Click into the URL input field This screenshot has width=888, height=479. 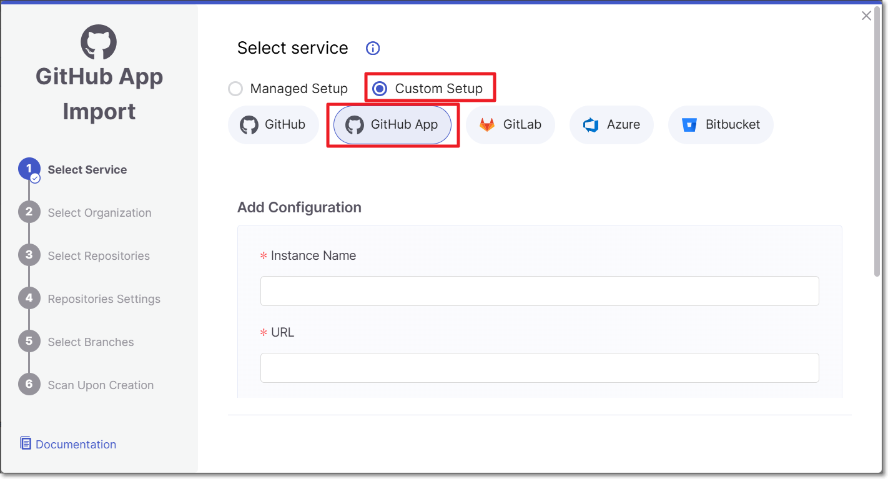540,368
